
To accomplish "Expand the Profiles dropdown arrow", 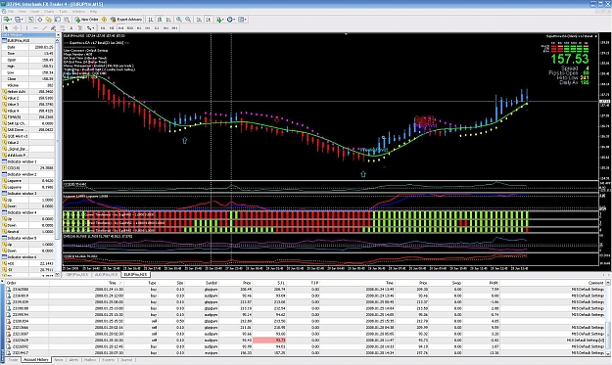I will click(23, 20).
